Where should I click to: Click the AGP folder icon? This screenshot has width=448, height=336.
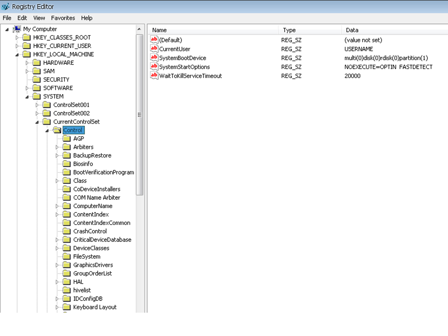pos(67,139)
